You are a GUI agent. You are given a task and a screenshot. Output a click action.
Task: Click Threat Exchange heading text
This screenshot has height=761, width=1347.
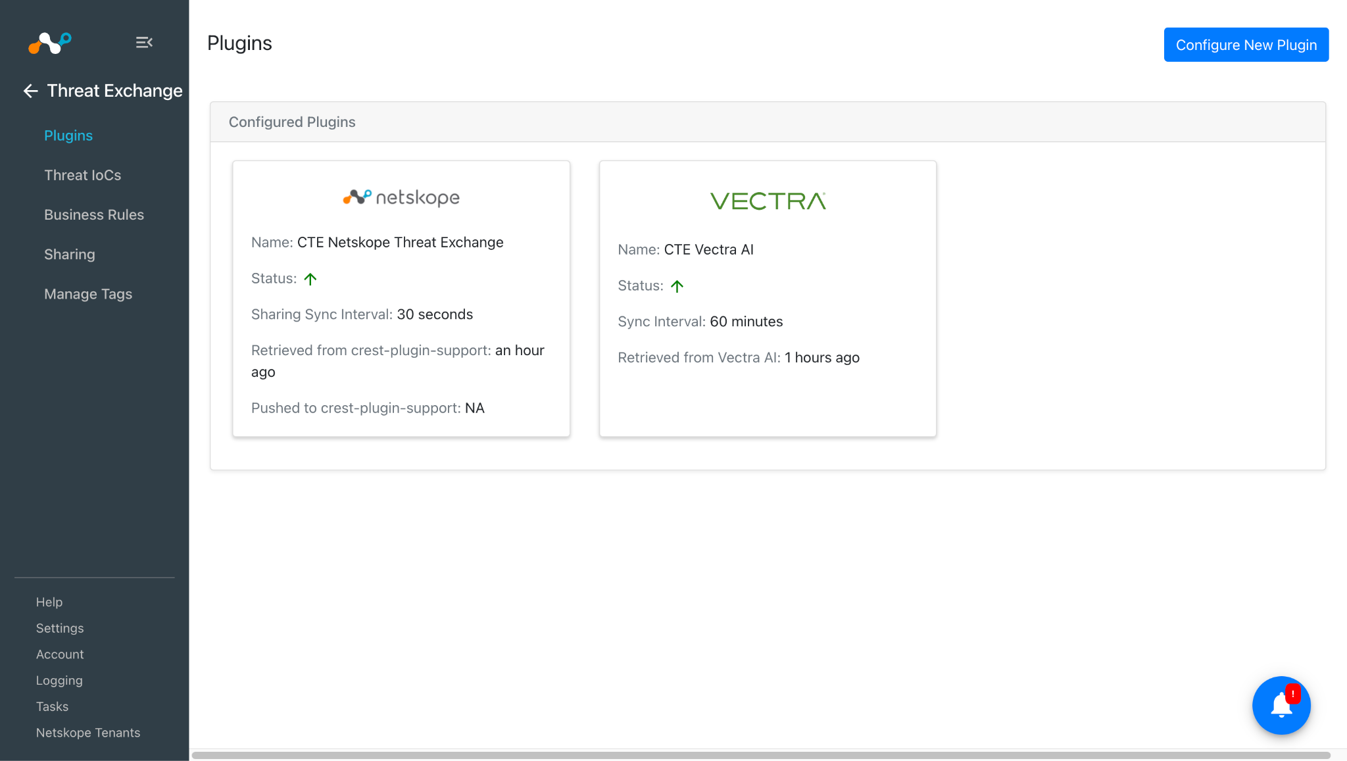(x=114, y=91)
